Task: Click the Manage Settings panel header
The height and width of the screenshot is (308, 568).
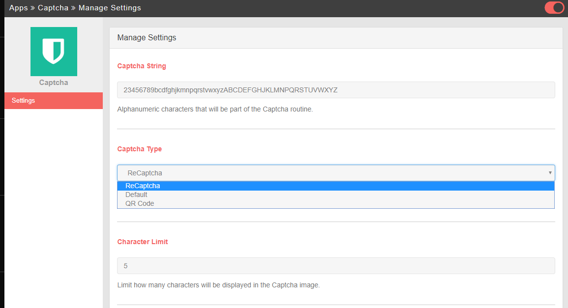Action: [336, 38]
